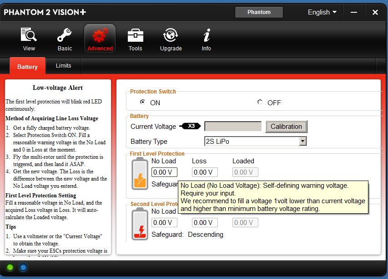Viewport: 388px width, 279px height.
Task: Click the Phantom model button
Action: tap(259, 12)
